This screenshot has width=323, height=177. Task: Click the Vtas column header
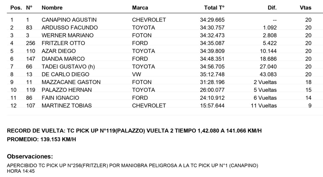click(x=305, y=8)
